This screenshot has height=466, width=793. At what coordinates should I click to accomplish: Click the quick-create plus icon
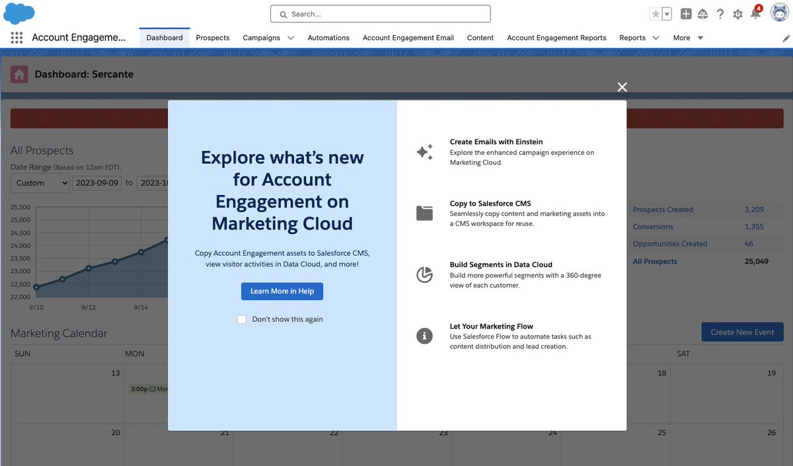[x=685, y=14]
